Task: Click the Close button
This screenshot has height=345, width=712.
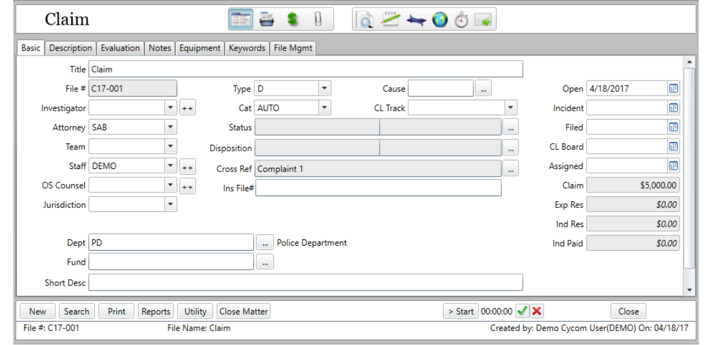Action: click(628, 311)
